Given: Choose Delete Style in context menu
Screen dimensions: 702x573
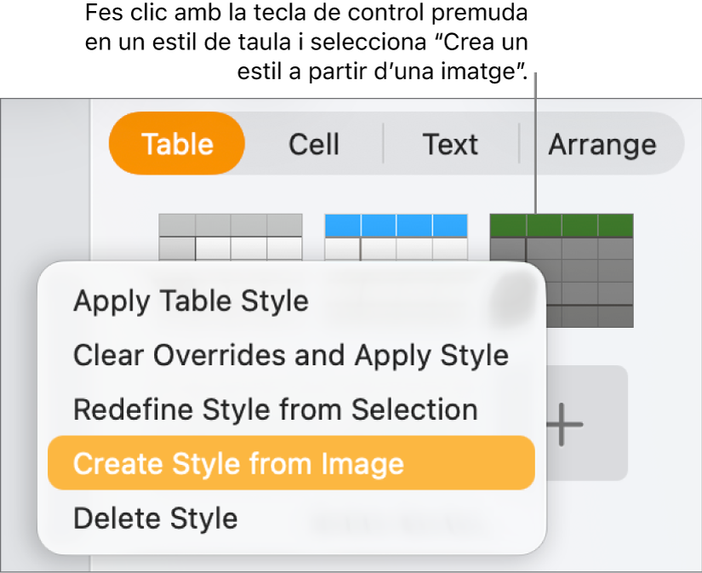Looking at the screenshot, I should (155, 518).
